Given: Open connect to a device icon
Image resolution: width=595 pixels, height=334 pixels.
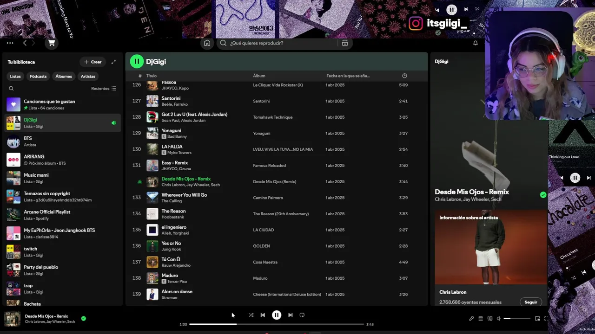Looking at the screenshot, I should 490,319.
